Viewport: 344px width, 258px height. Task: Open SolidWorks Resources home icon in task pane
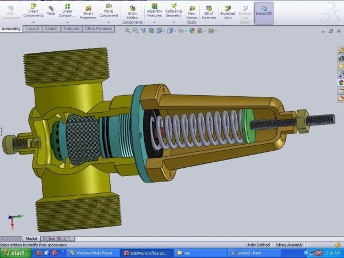[341, 51]
